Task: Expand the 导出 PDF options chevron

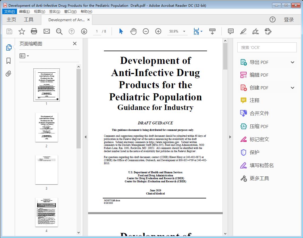Action: 292,62
